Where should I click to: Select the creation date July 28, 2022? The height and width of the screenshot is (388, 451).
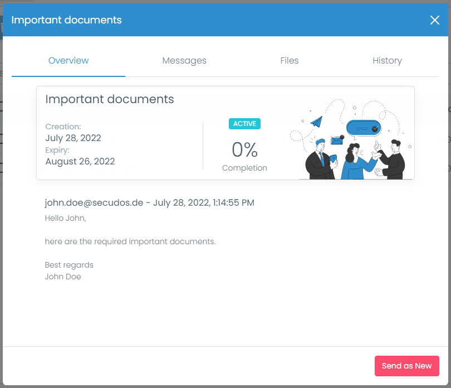point(73,138)
